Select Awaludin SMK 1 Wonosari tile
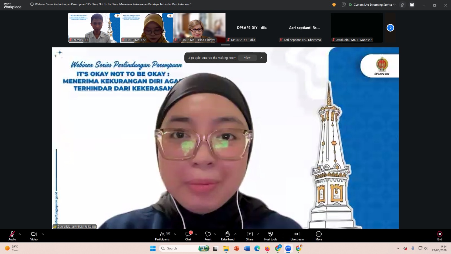 [x=357, y=28]
